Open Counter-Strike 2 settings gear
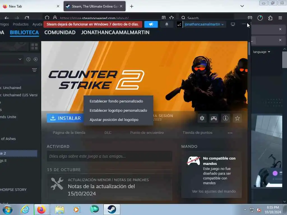 [x=202, y=118]
